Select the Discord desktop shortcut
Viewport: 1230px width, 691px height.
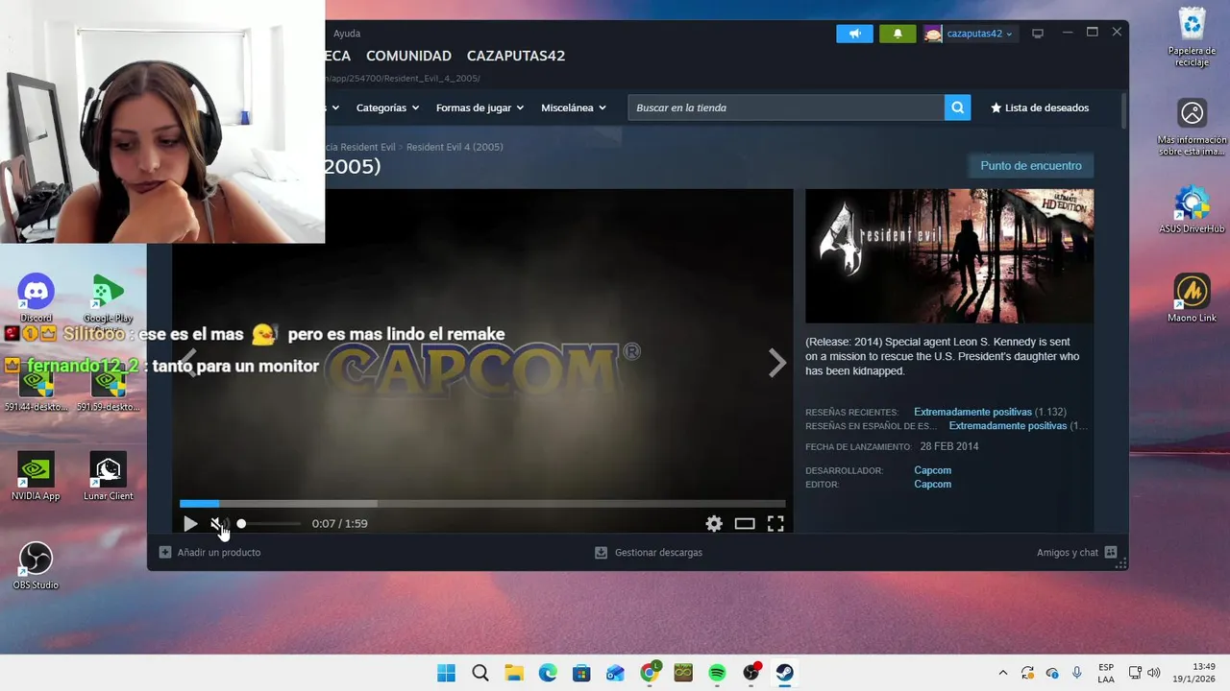36,298
